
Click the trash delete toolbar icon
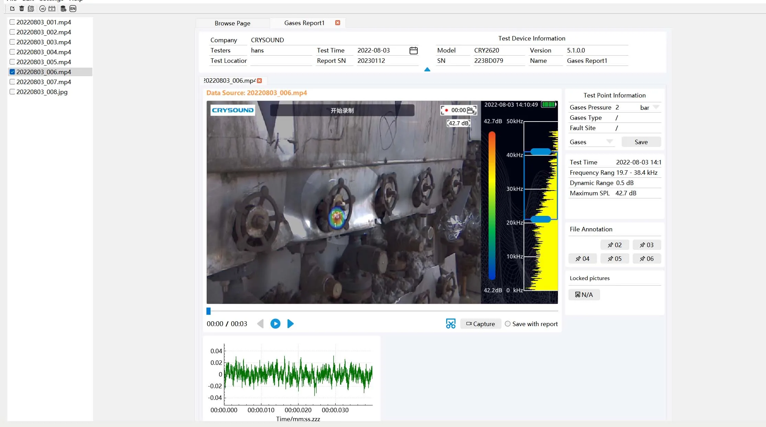click(22, 9)
